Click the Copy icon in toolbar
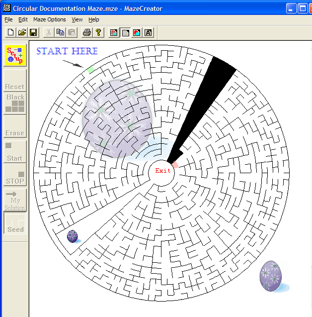Screen dimensions: 312x317 tap(60, 32)
